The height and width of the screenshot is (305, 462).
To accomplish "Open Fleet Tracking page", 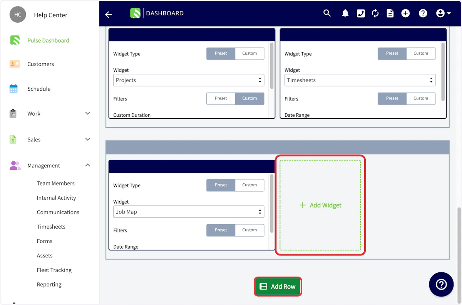I will click(54, 270).
